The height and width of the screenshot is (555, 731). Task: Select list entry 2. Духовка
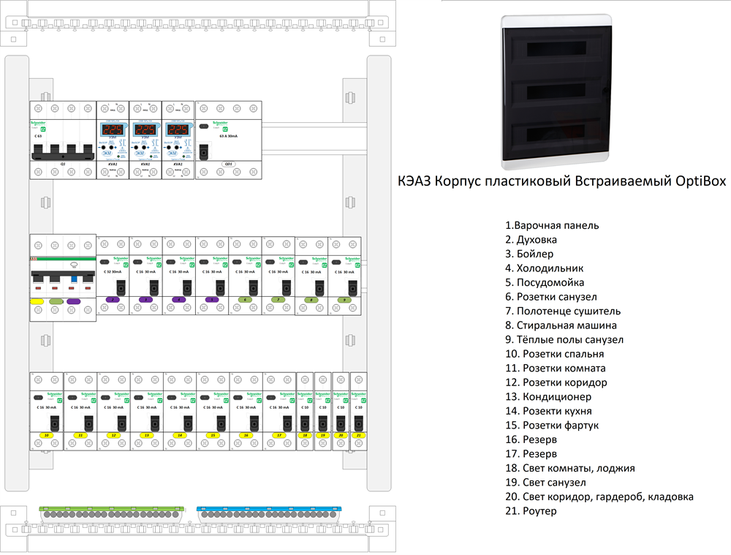tap(531, 240)
